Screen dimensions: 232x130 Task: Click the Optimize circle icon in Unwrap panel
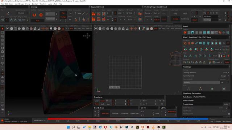point(41,15)
